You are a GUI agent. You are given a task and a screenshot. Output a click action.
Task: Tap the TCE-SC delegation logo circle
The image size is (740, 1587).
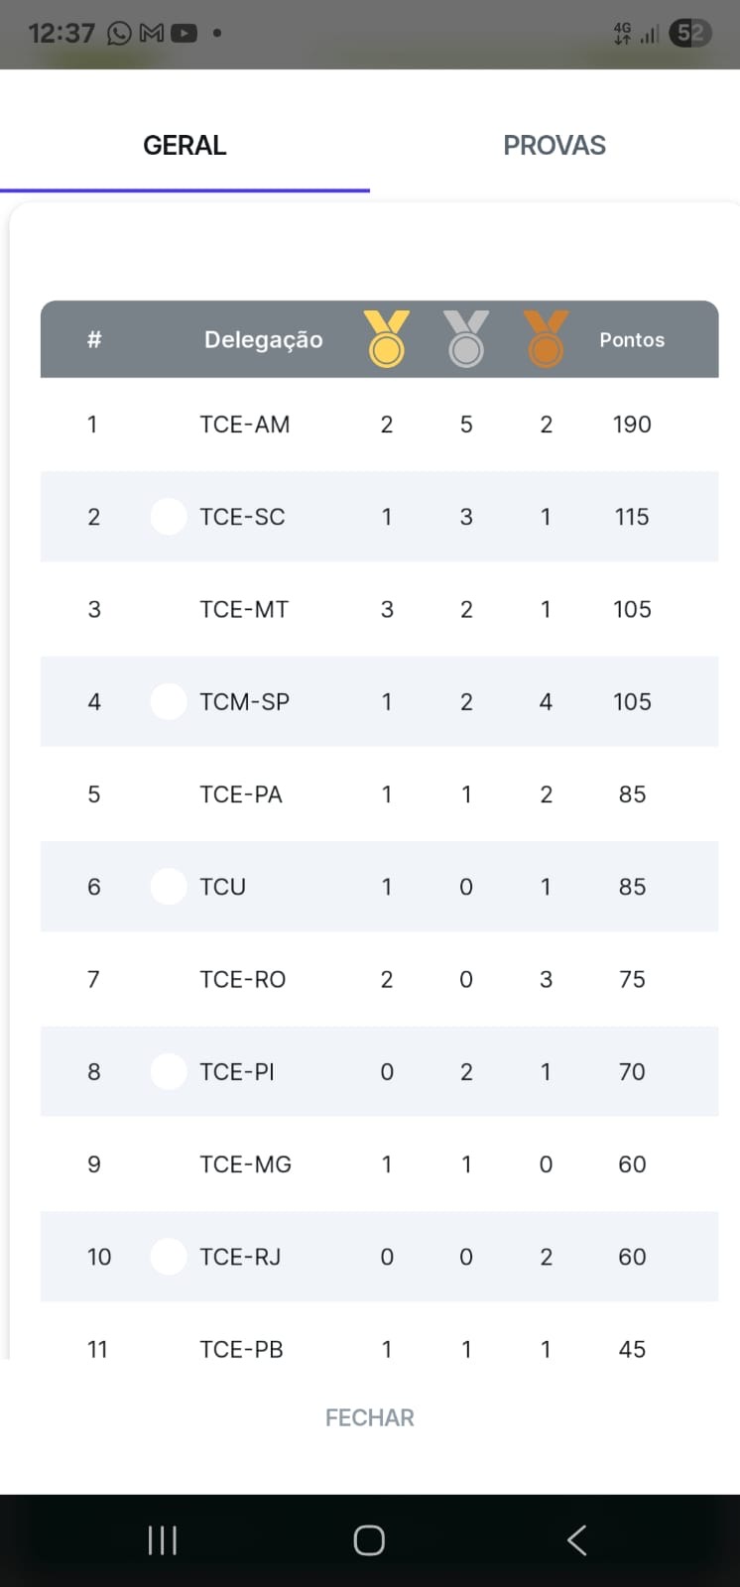point(169,517)
